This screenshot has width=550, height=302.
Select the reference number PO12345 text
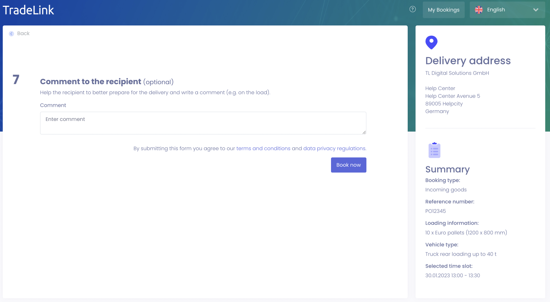pyautogui.click(x=436, y=211)
